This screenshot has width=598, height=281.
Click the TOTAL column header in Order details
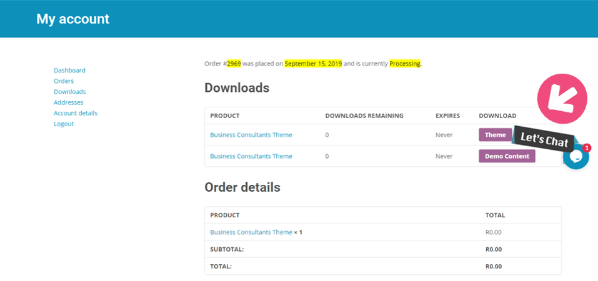pyautogui.click(x=495, y=215)
